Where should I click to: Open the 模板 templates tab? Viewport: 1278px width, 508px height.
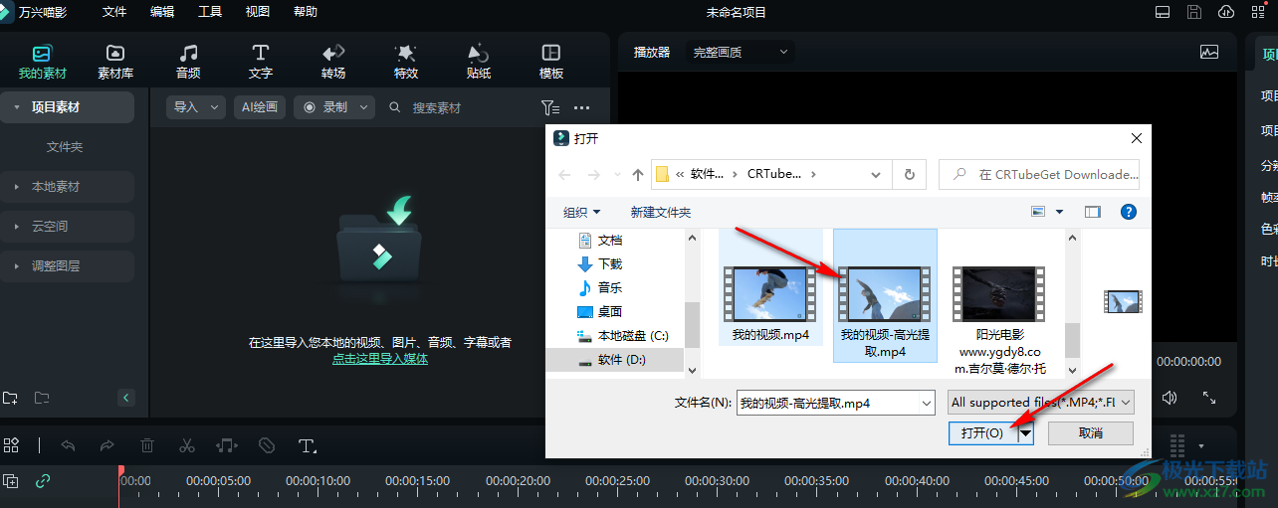551,62
